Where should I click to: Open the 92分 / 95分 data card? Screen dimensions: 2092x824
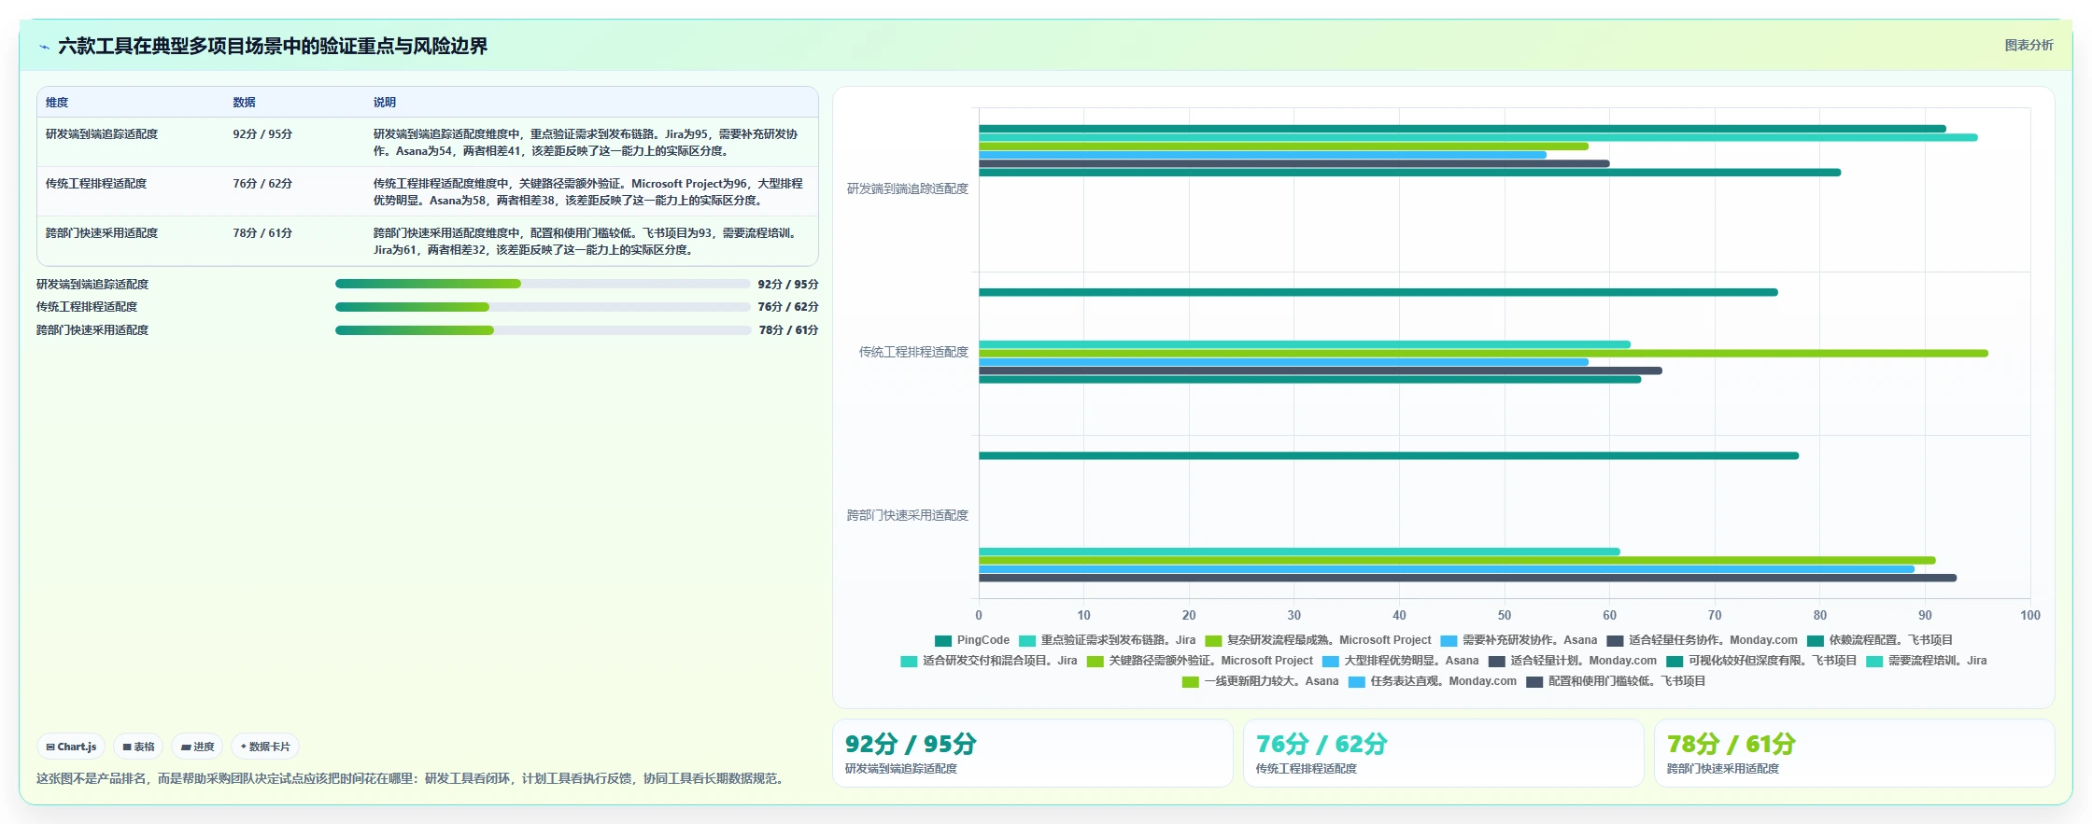click(1033, 753)
